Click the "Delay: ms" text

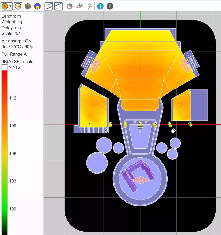coord(11,28)
